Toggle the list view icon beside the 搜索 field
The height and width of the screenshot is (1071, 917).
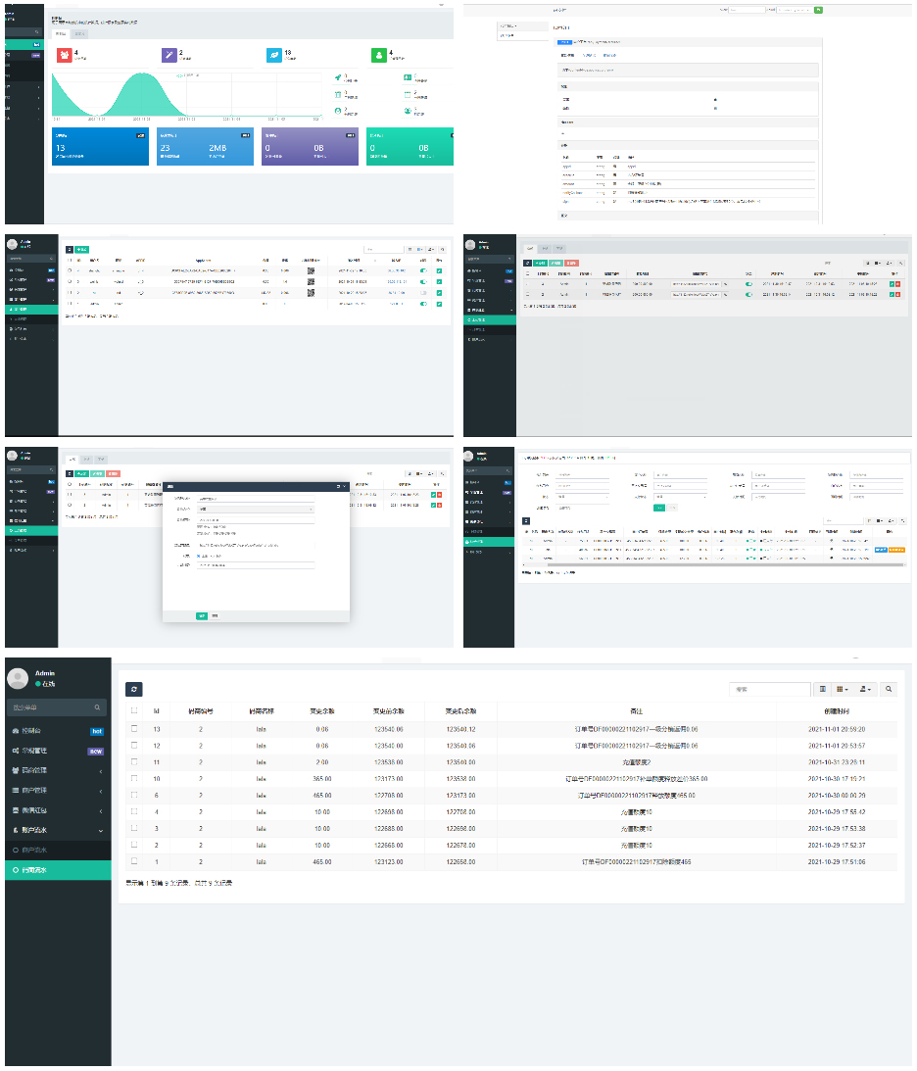pyautogui.click(x=823, y=690)
